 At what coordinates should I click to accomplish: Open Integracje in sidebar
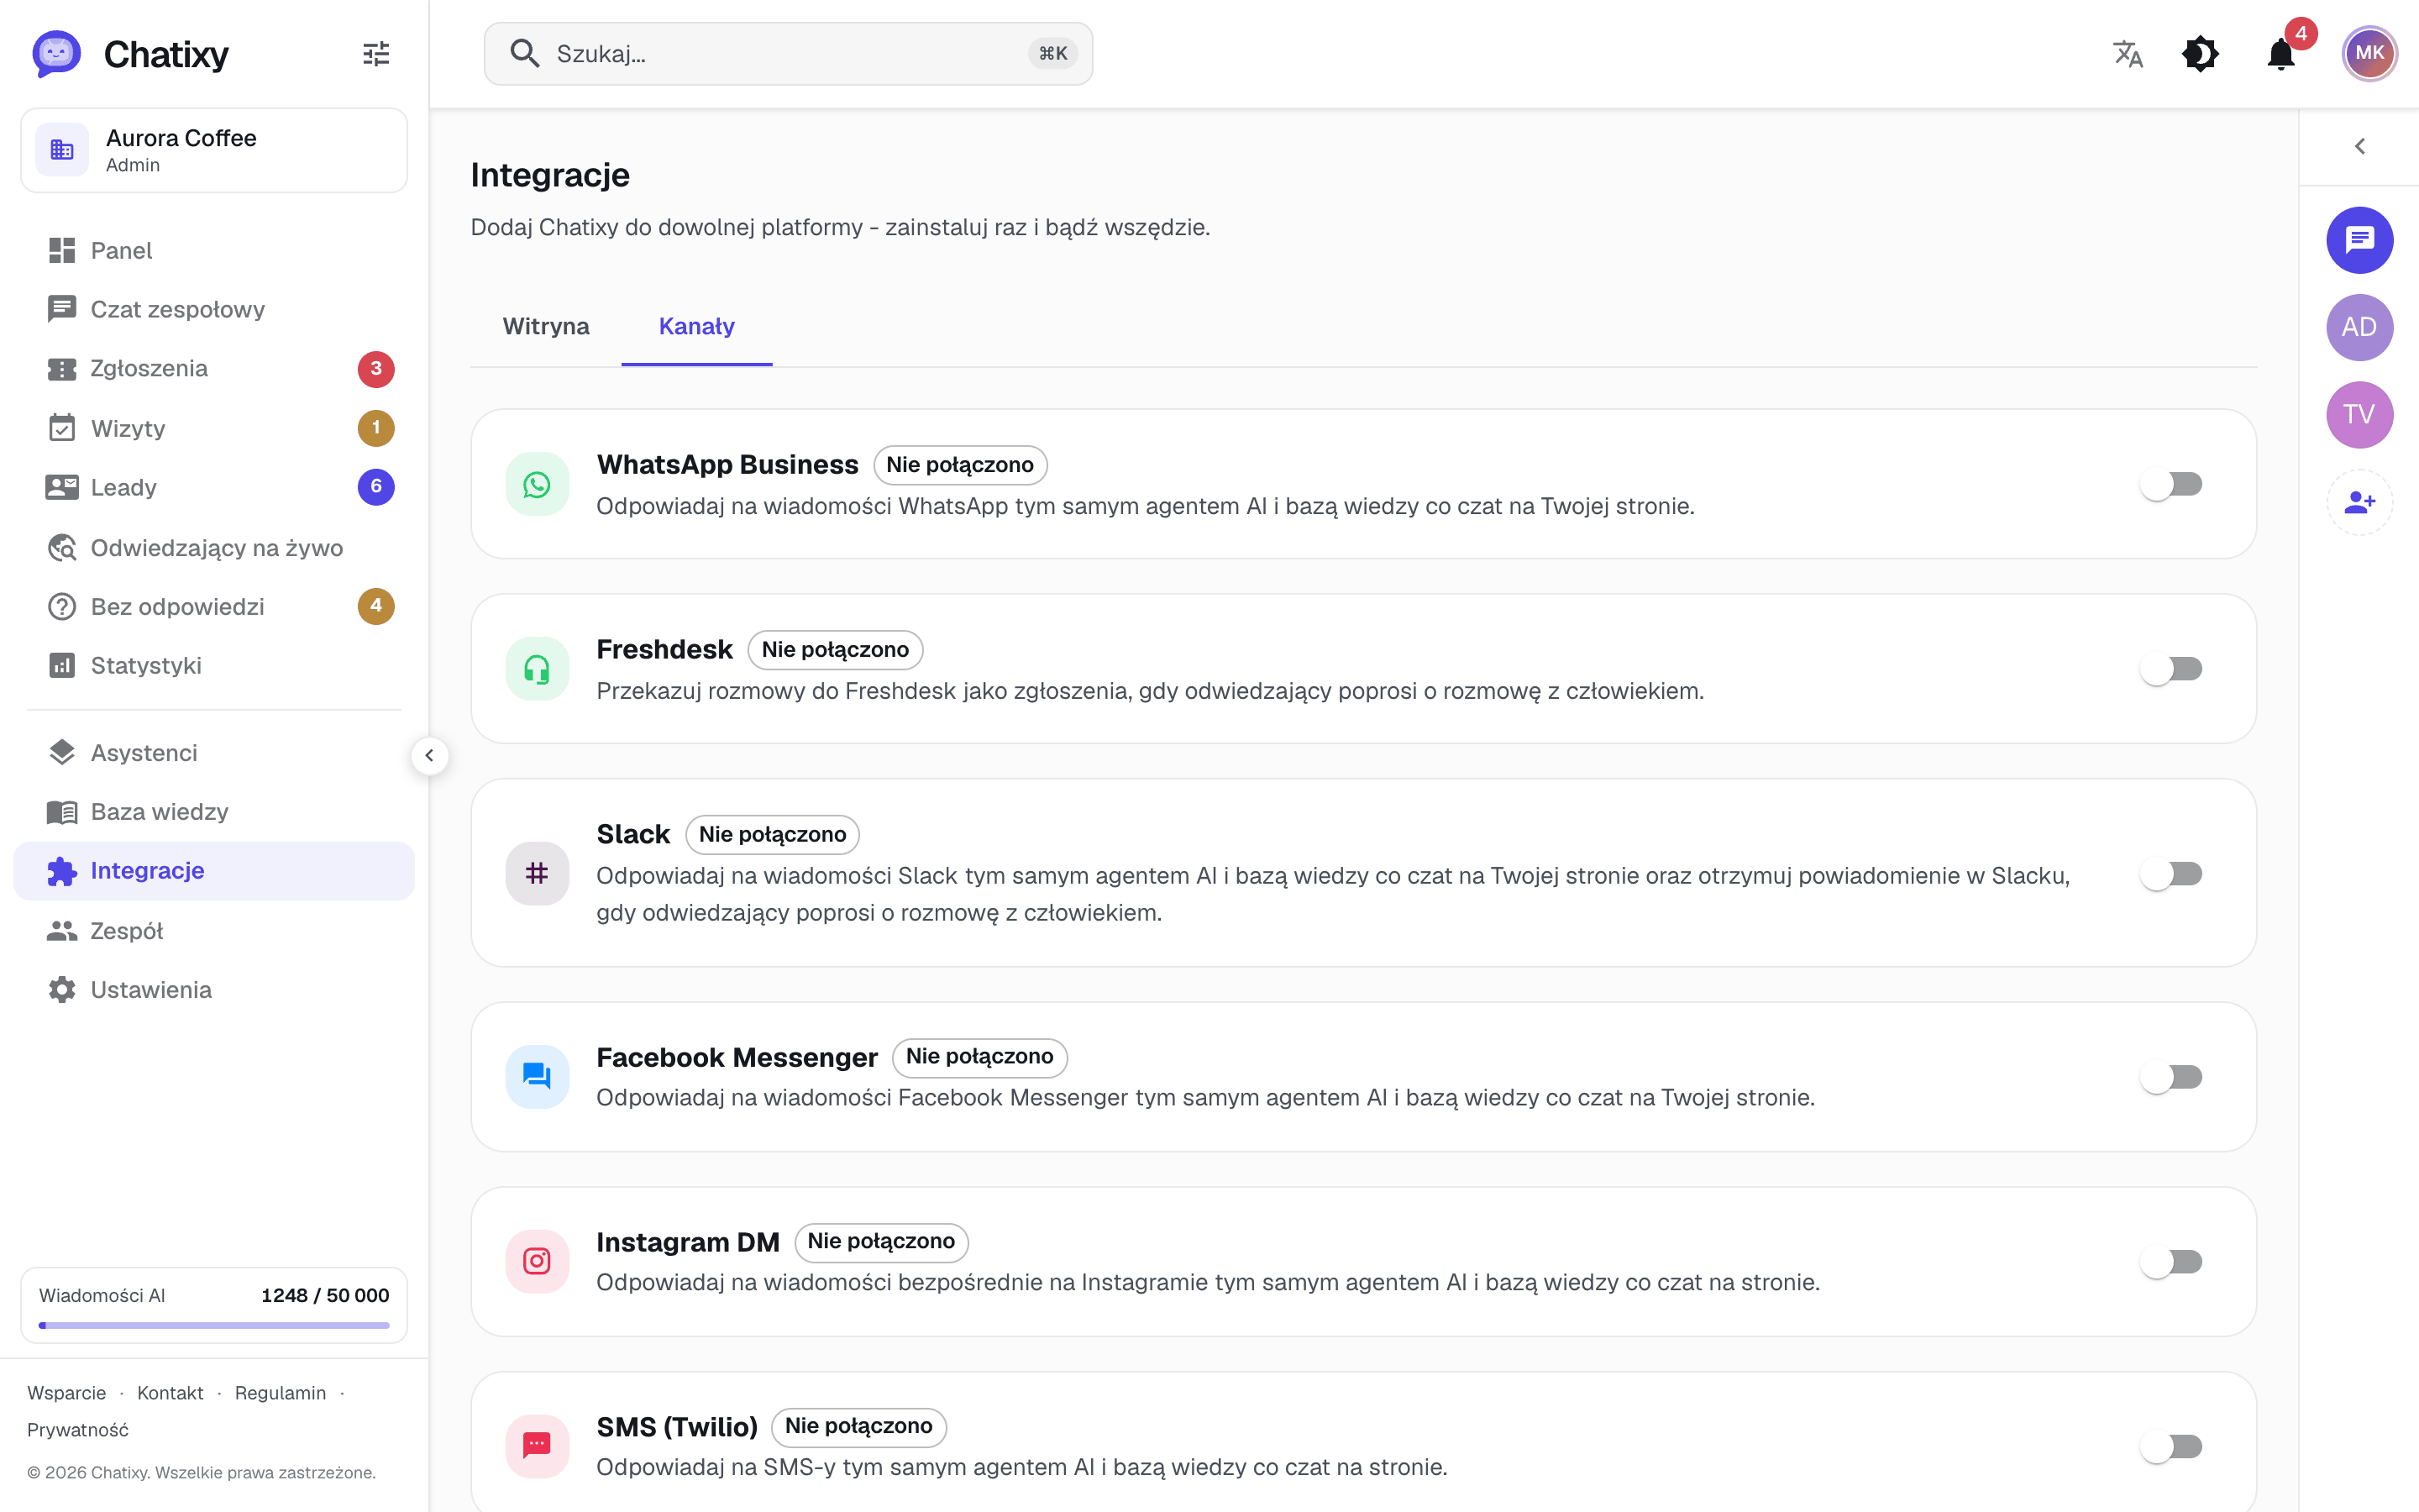click(214, 871)
